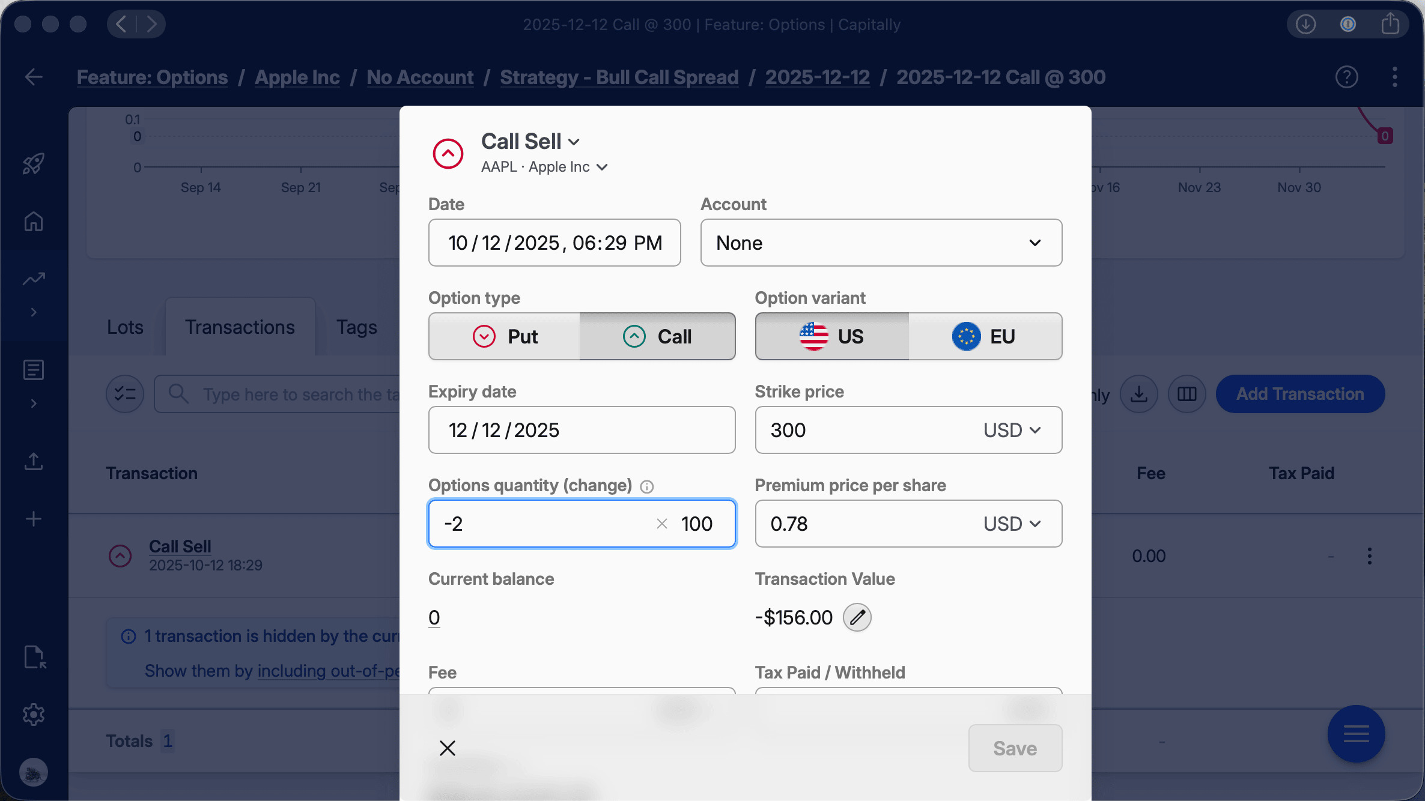Switch to the Lots tab
The image size is (1425, 801).
tap(125, 327)
